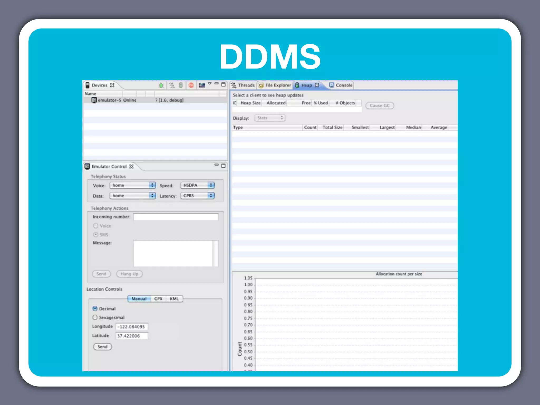Select the Heap tab

click(x=306, y=85)
